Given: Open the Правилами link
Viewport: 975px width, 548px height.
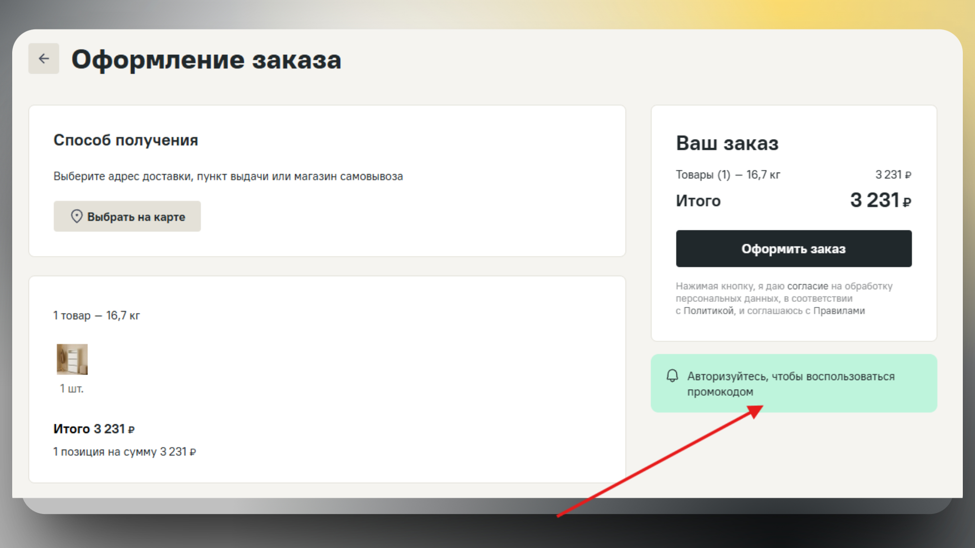Looking at the screenshot, I should (839, 311).
